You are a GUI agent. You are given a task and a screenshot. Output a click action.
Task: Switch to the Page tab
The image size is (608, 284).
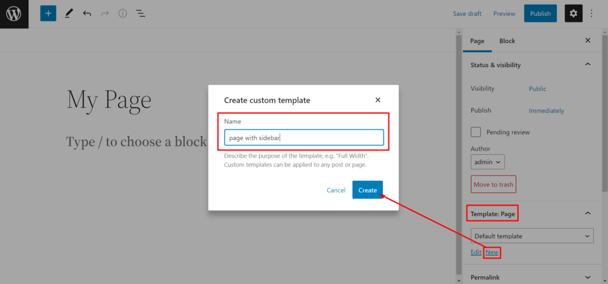477,41
